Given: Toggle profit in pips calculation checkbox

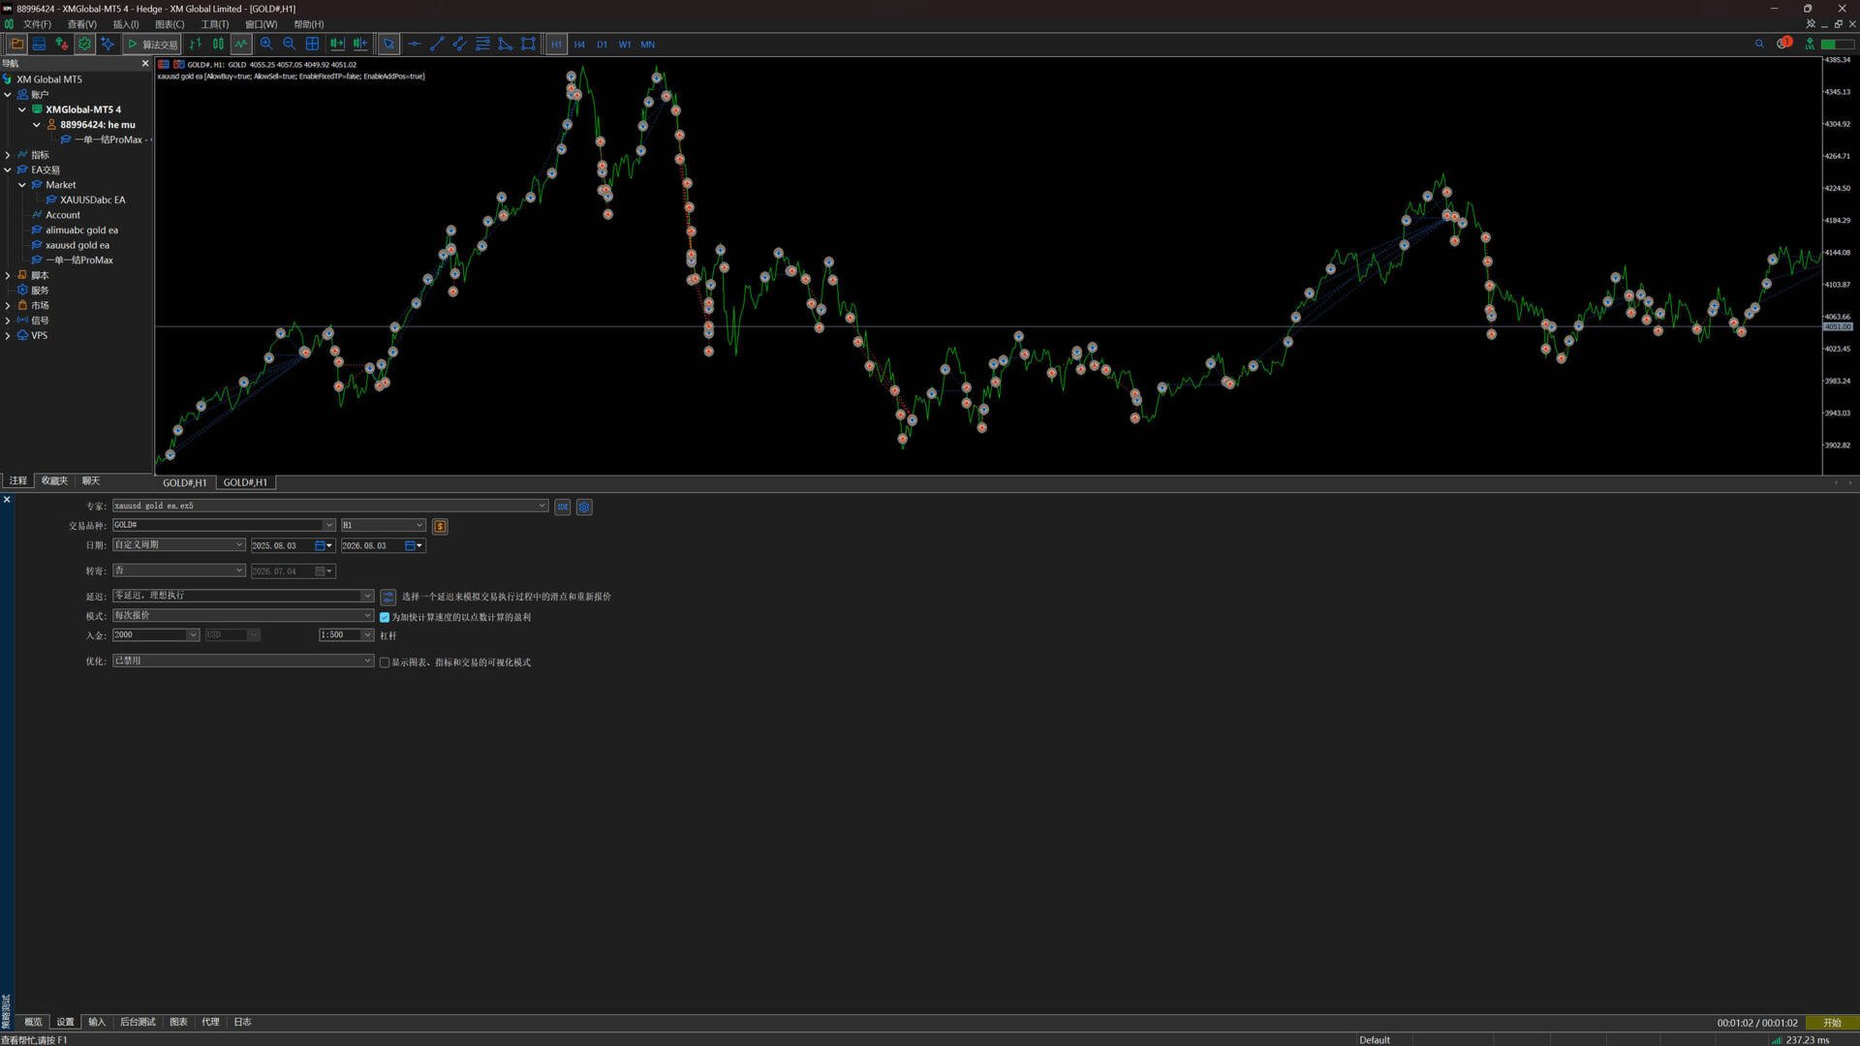Looking at the screenshot, I should click(x=385, y=617).
